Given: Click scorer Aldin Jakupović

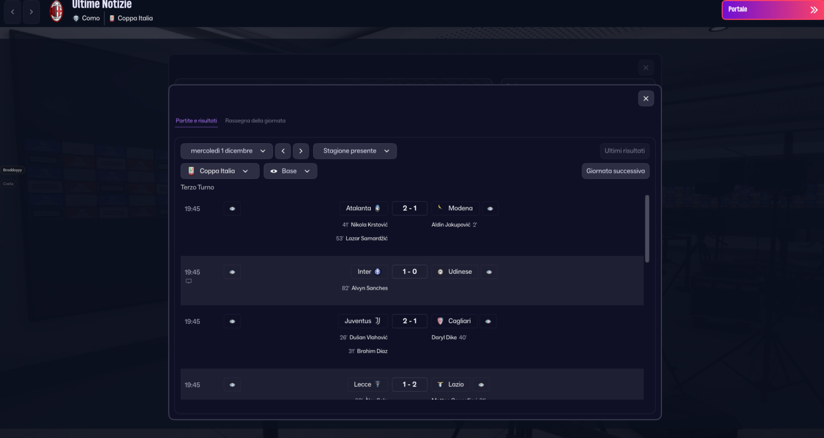Looking at the screenshot, I should click(x=451, y=225).
